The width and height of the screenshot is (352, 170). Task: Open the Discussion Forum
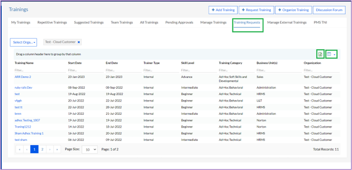click(x=329, y=10)
